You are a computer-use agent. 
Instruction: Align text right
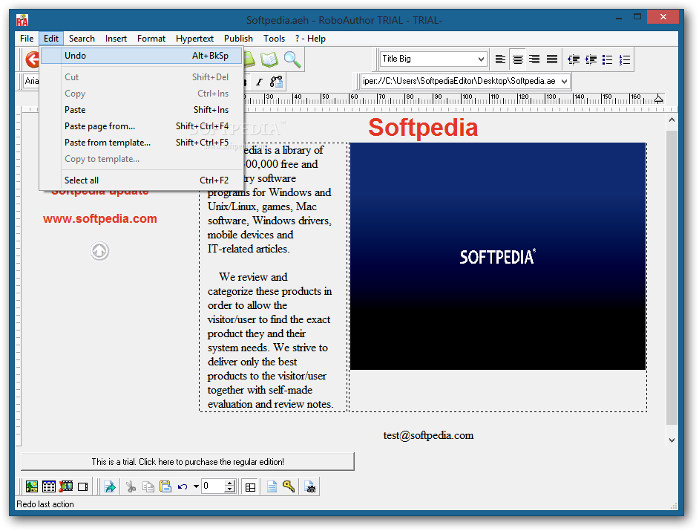coord(534,59)
